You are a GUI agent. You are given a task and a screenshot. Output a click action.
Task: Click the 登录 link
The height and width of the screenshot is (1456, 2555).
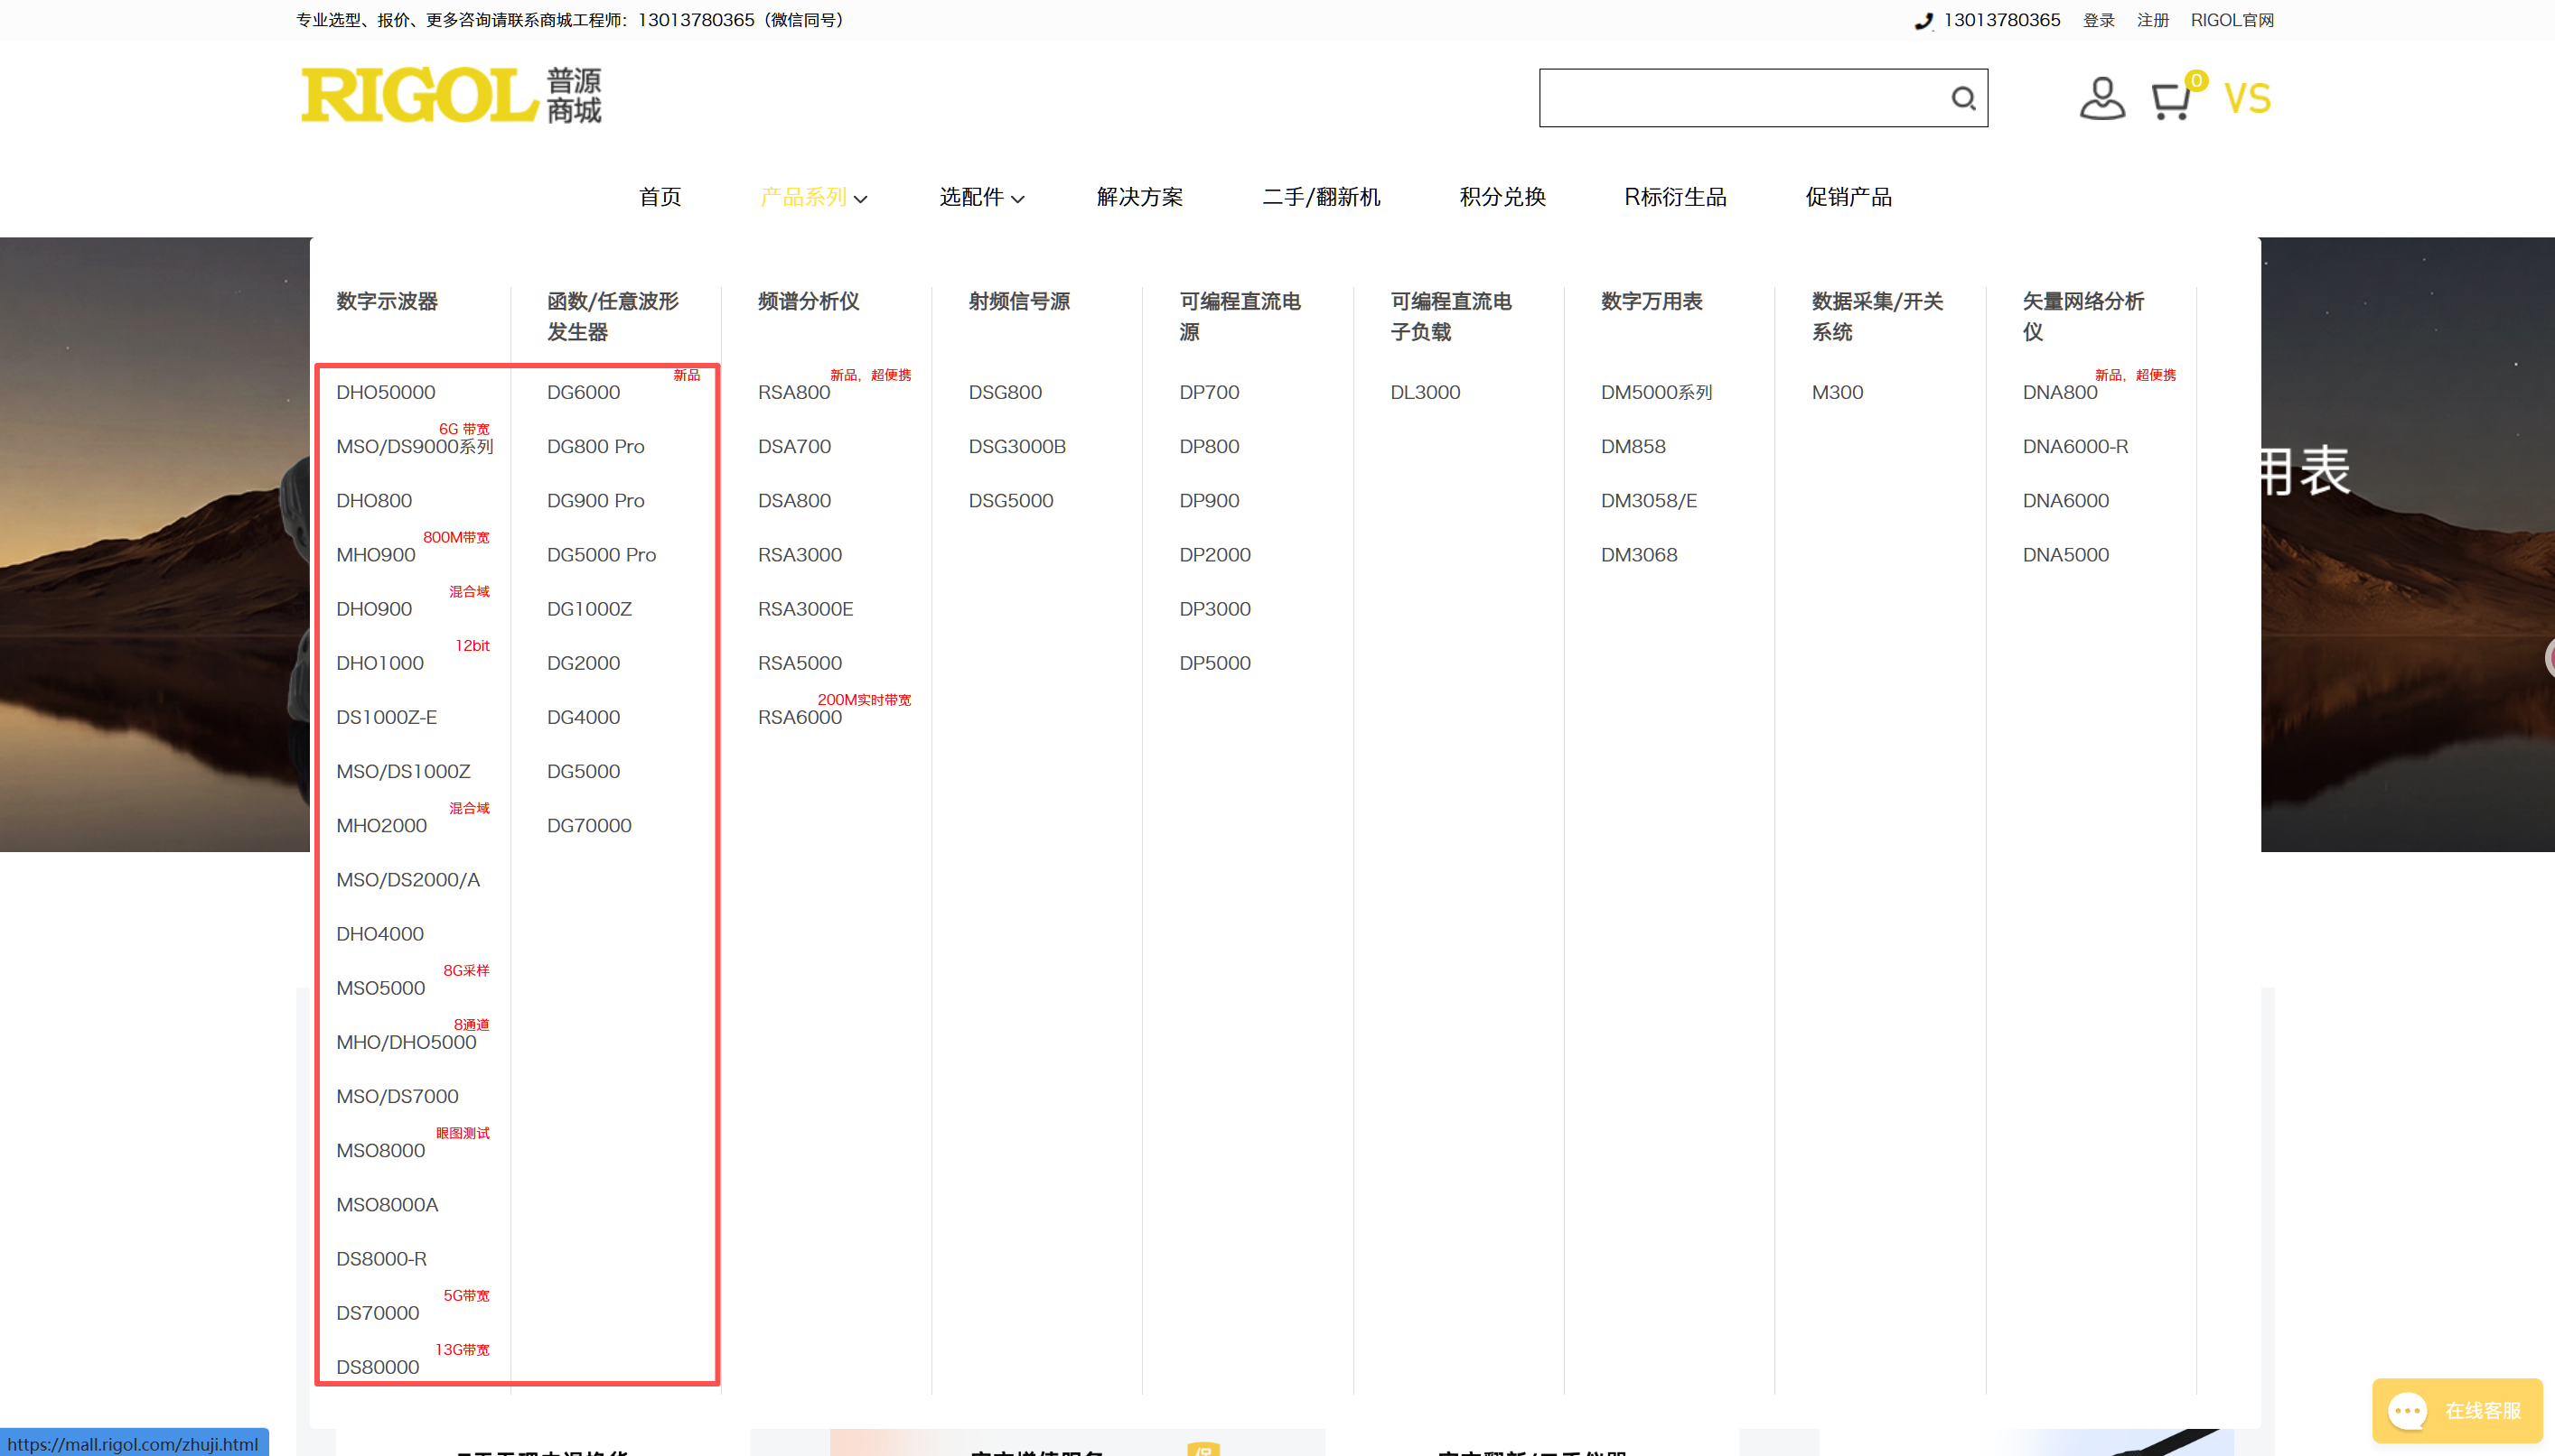click(2099, 20)
